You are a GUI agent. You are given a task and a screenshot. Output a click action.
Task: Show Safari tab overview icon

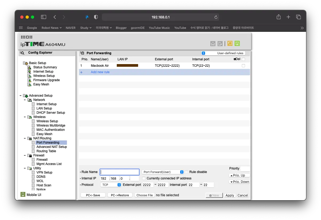[x=298, y=17]
